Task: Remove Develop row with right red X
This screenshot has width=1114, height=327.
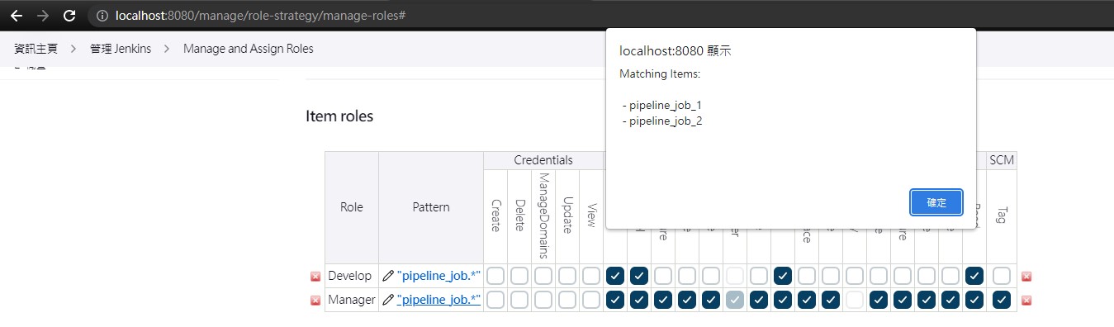Action: point(1026,277)
